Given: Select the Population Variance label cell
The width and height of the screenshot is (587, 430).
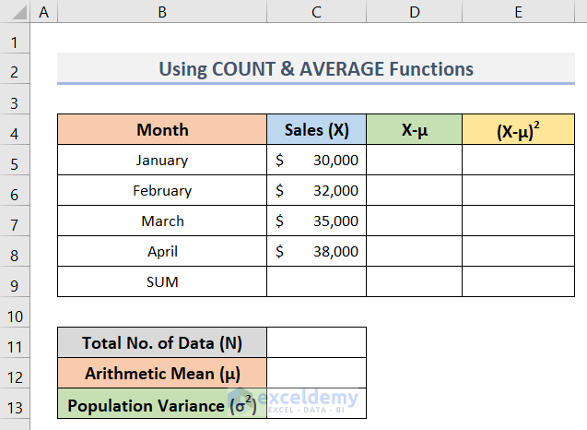Looking at the screenshot, I should tap(162, 404).
